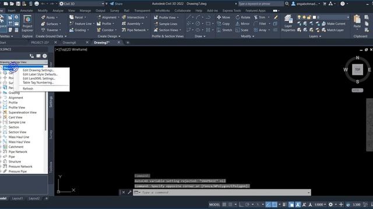Open the Annotate ribbon tab
The image size is (373, 209).
point(26,10)
